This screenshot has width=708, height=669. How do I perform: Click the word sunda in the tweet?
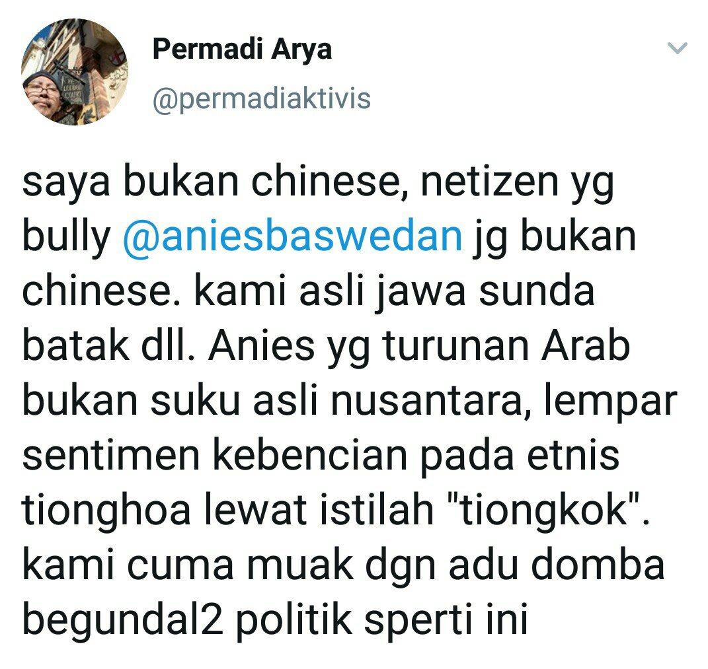pyautogui.click(x=536, y=291)
